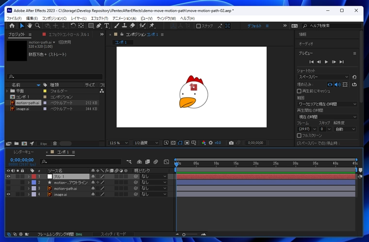
Task: Open the 12.5% magnification dropdown
Action: tap(119, 143)
